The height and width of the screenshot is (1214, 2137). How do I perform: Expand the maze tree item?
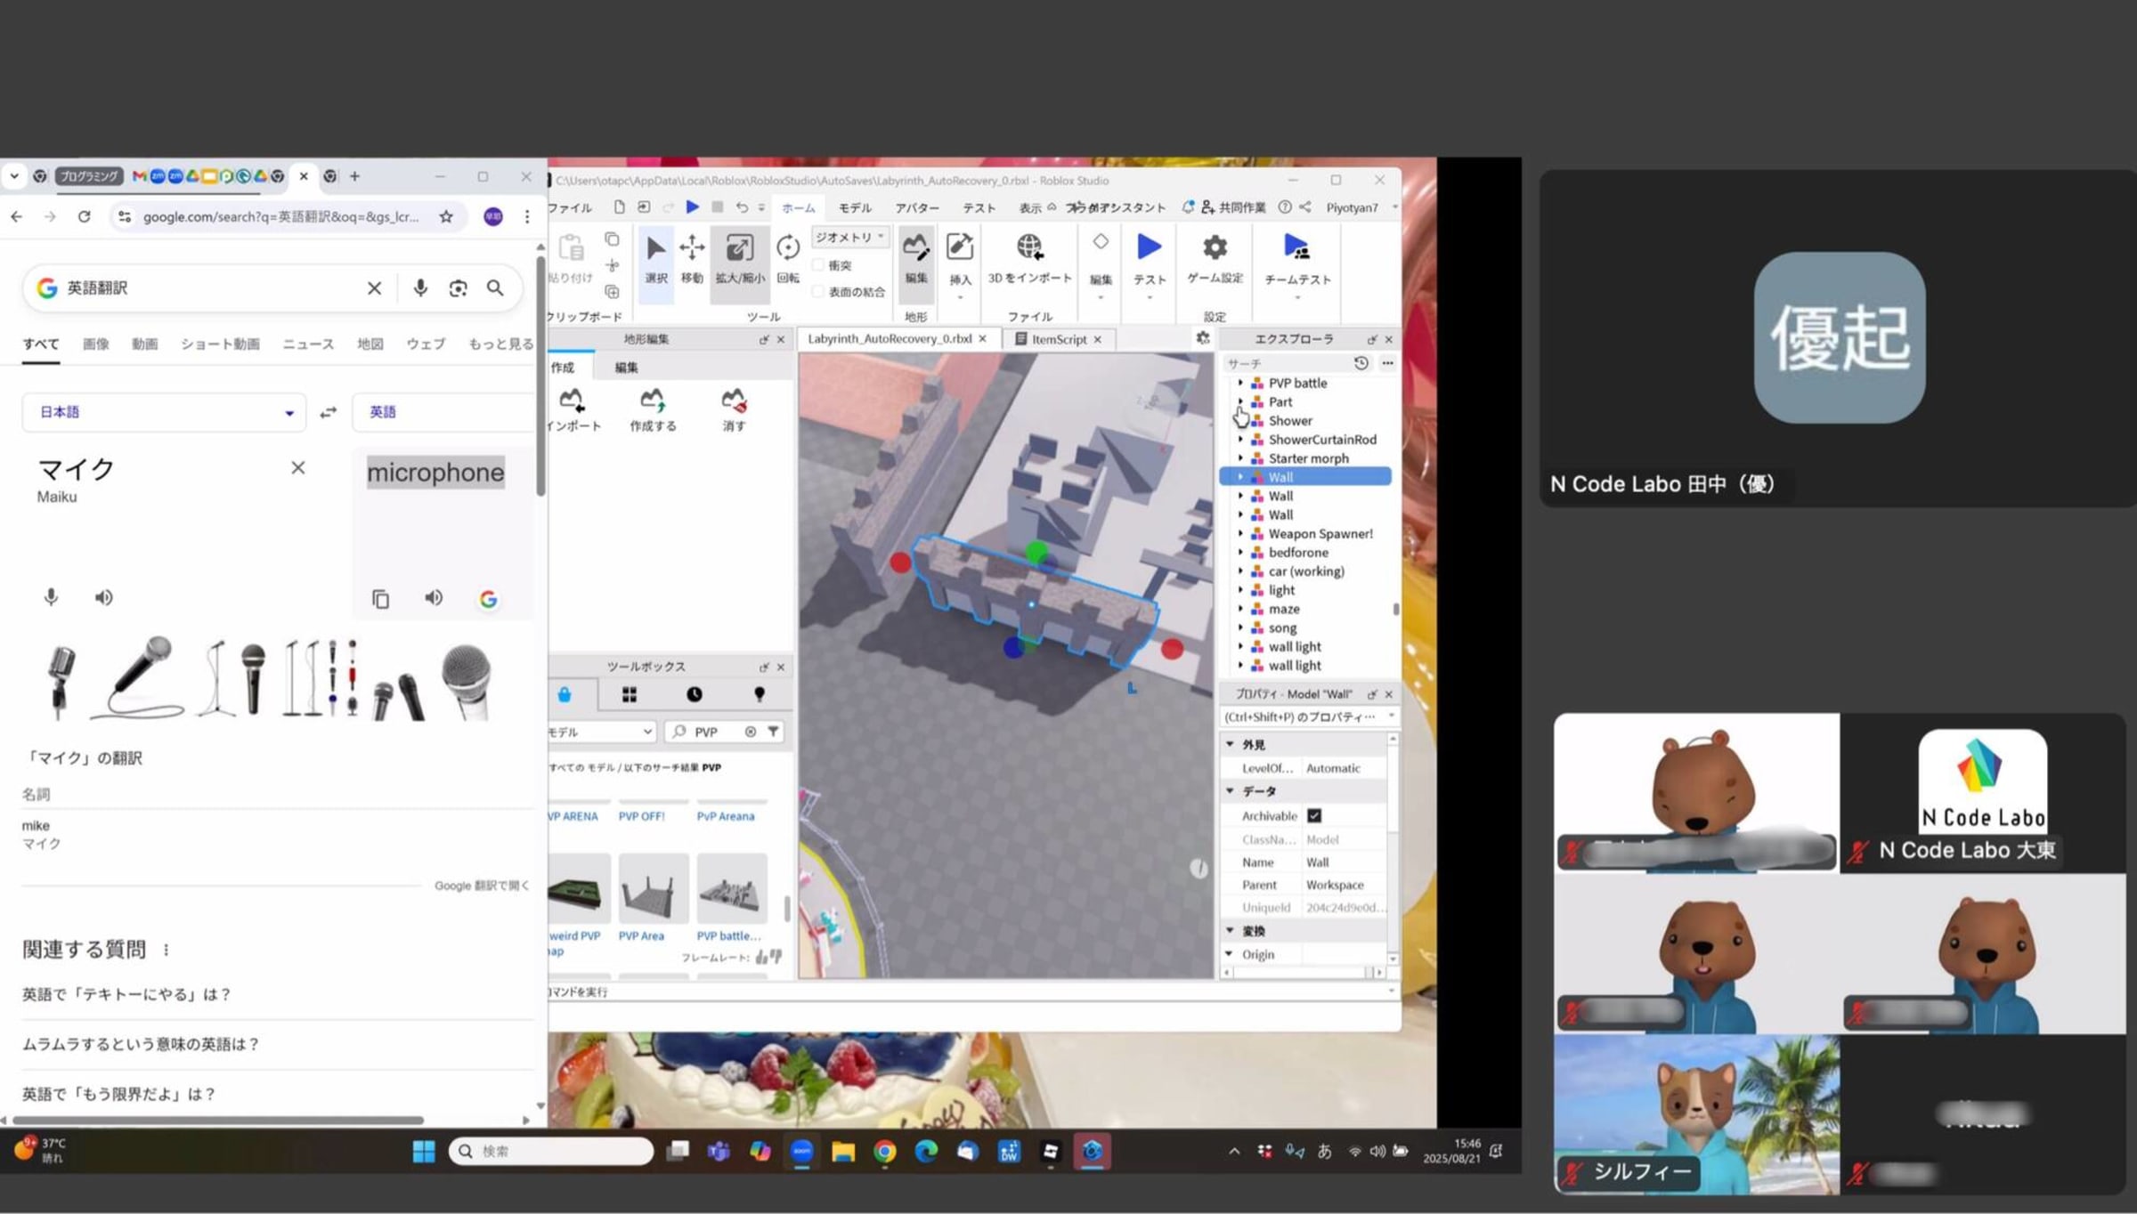pos(1240,609)
